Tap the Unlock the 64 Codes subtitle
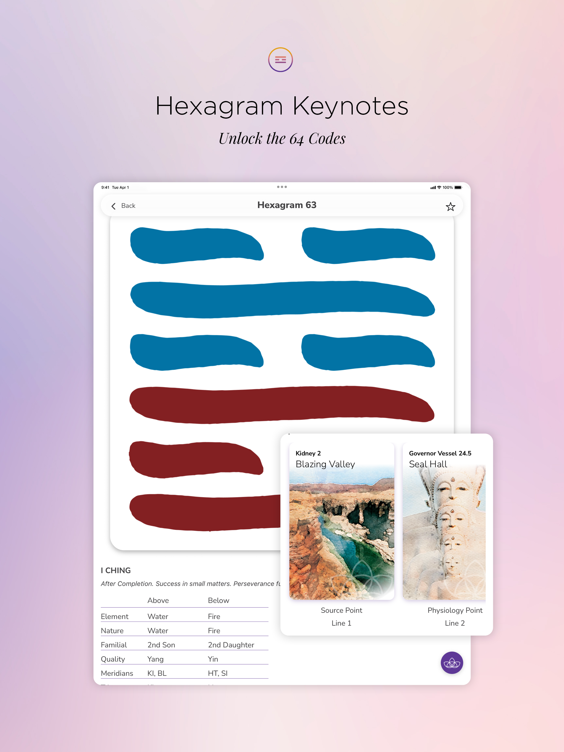Screen dimensions: 564x752 click(x=282, y=138)
